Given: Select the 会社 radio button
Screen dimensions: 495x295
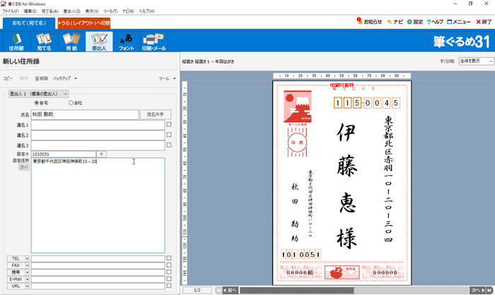Looking at the screenshot, I should (70, 103).
